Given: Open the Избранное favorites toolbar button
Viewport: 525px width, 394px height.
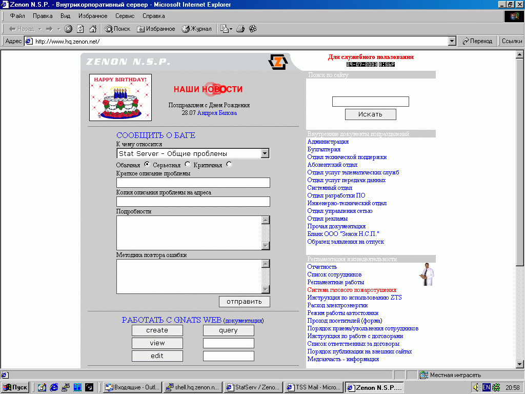Looking at the screenshot, I should click(x=156, y=29).
